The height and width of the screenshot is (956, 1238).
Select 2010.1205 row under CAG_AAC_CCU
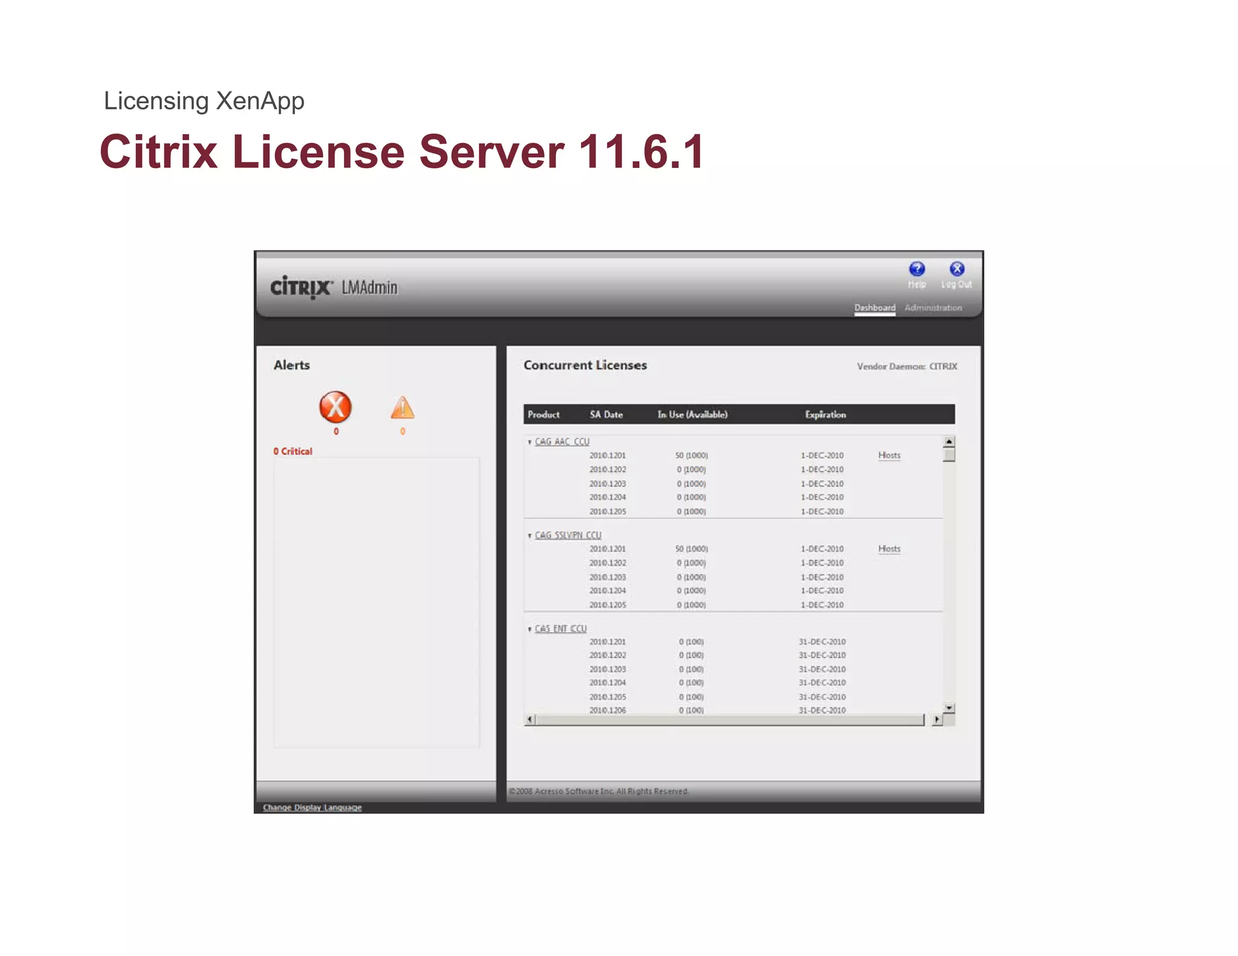click(733, 511)
